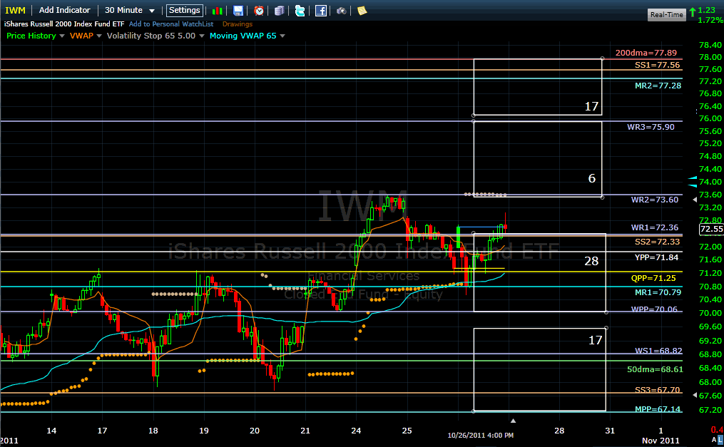
Task: Click date 18 on the time axis
Action: pyautogui.click(x=153, y=431)
